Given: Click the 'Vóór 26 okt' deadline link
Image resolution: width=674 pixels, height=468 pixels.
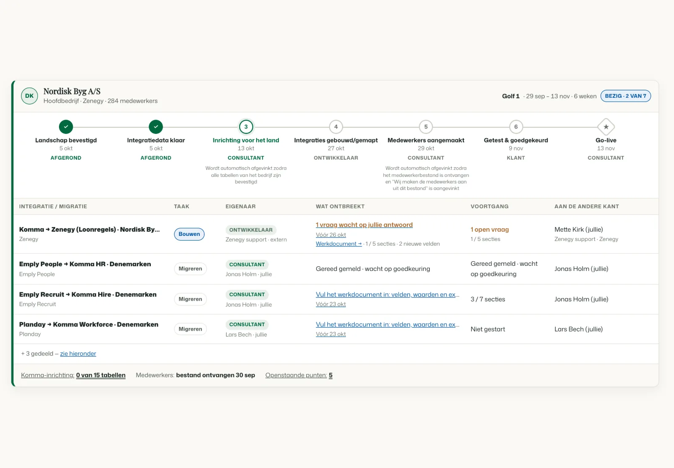Looking at the screenshot, I should pos(331,235).
